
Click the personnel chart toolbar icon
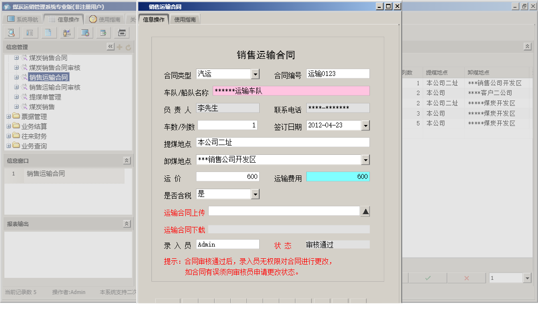[66, 33]
